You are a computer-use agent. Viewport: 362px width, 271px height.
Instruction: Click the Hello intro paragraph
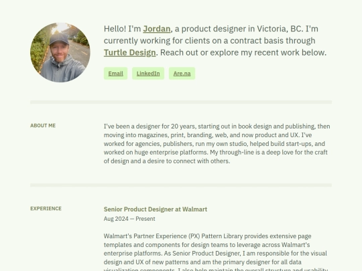pyautogui.click(x=215, y=41)
